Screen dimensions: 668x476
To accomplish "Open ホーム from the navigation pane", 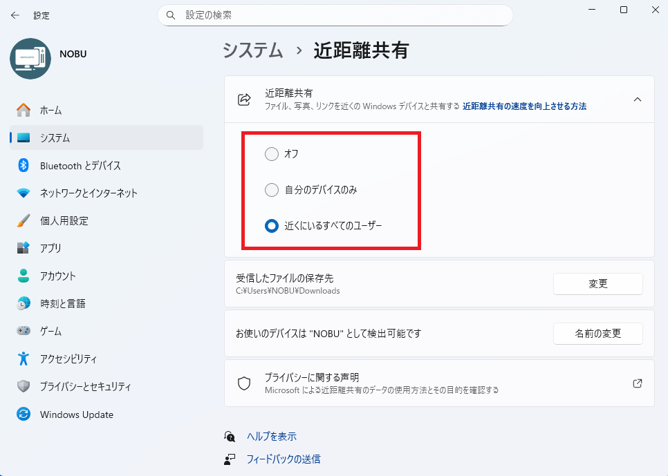I will point(49,110).
